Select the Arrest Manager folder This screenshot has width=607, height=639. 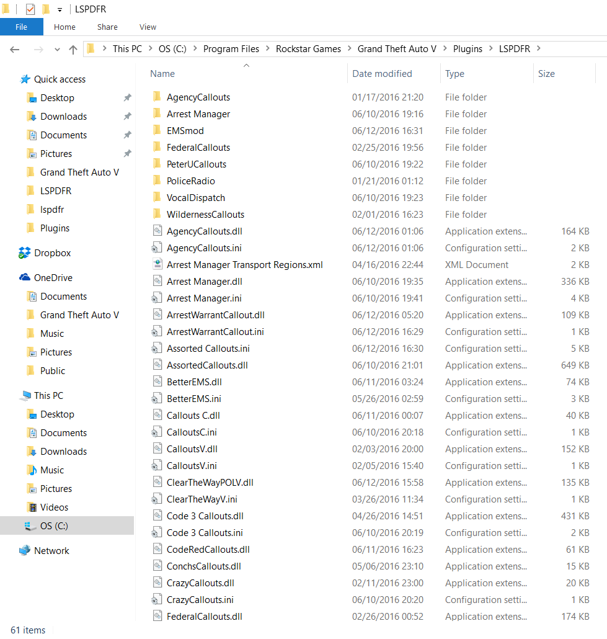click(x=198, y=114)
